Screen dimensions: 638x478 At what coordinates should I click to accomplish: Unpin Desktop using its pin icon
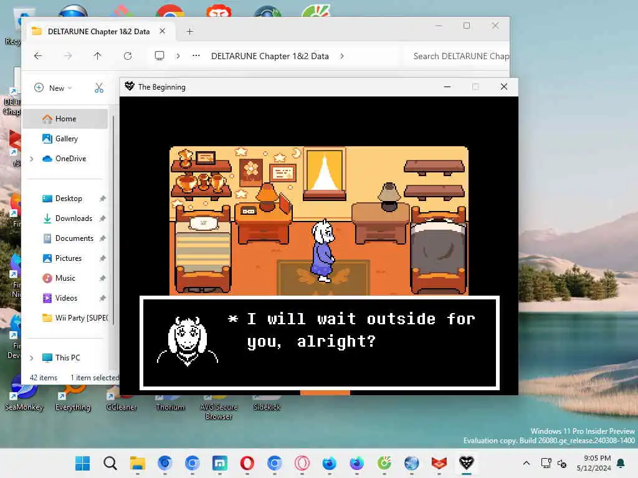103,199
